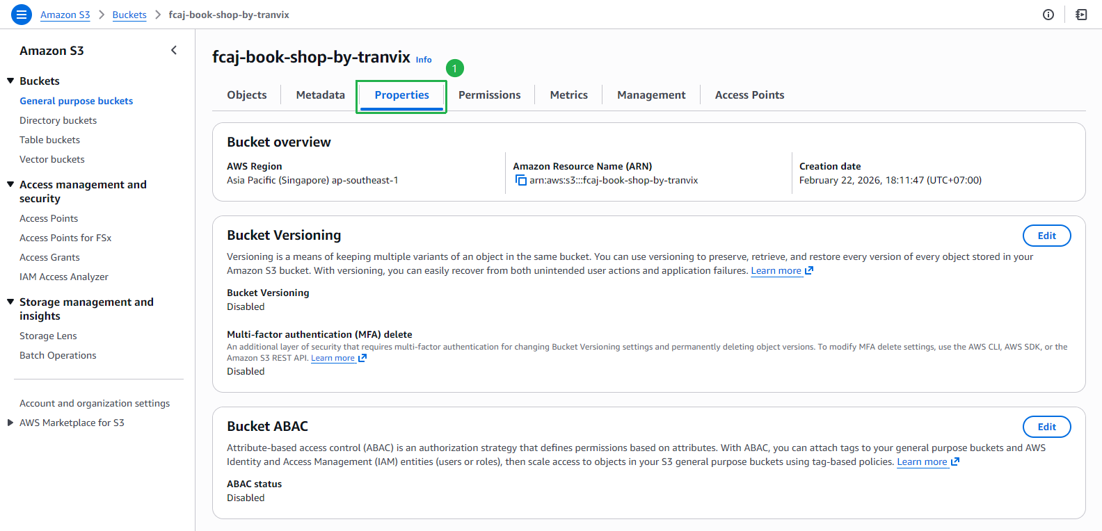Image resolution: width=1102 pixels, height=531 pixels.
Task: Click the Multi-factor authentication (MFA) delete label
Action: tap(319, 334)
